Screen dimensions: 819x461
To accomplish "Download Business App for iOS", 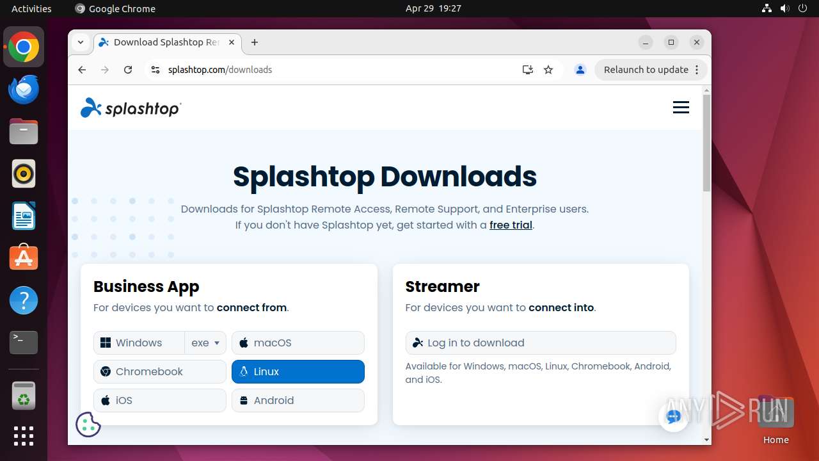I will point(160,400).
